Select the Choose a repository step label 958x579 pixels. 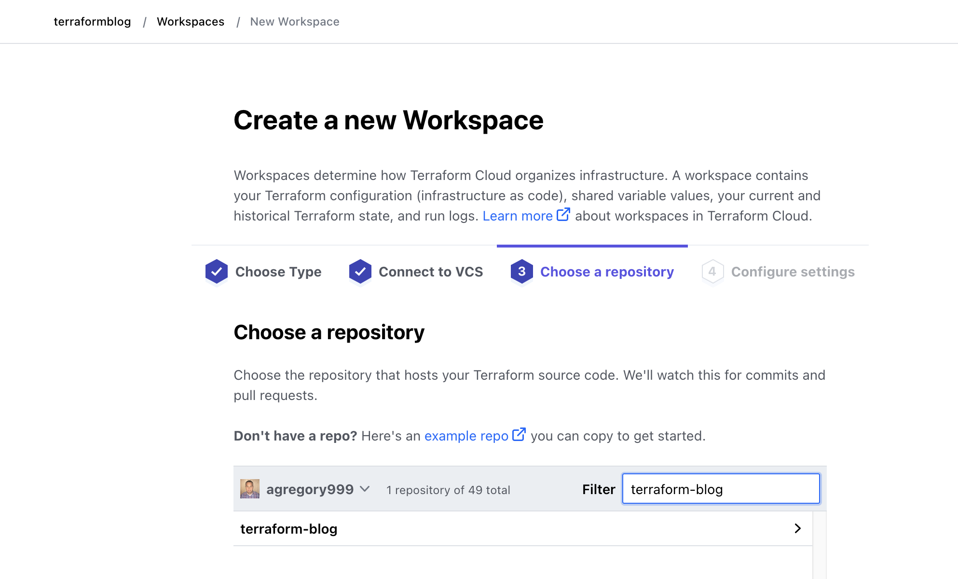(607, 272)
